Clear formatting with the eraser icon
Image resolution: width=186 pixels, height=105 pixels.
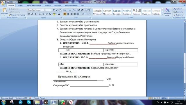(60, 10)
